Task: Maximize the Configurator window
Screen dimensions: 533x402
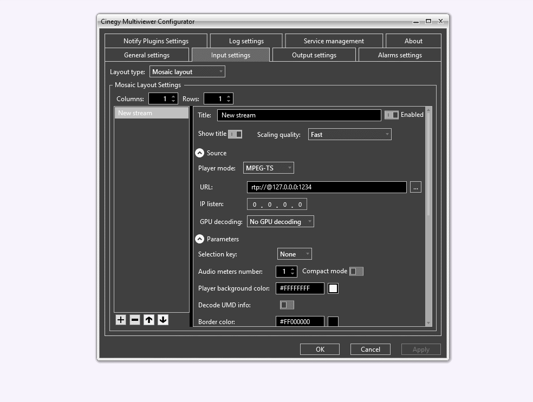Action: click(x=428, y=21)
